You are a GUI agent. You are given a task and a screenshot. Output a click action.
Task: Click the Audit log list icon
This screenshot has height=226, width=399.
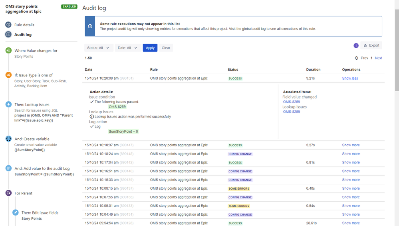[8, 34]
